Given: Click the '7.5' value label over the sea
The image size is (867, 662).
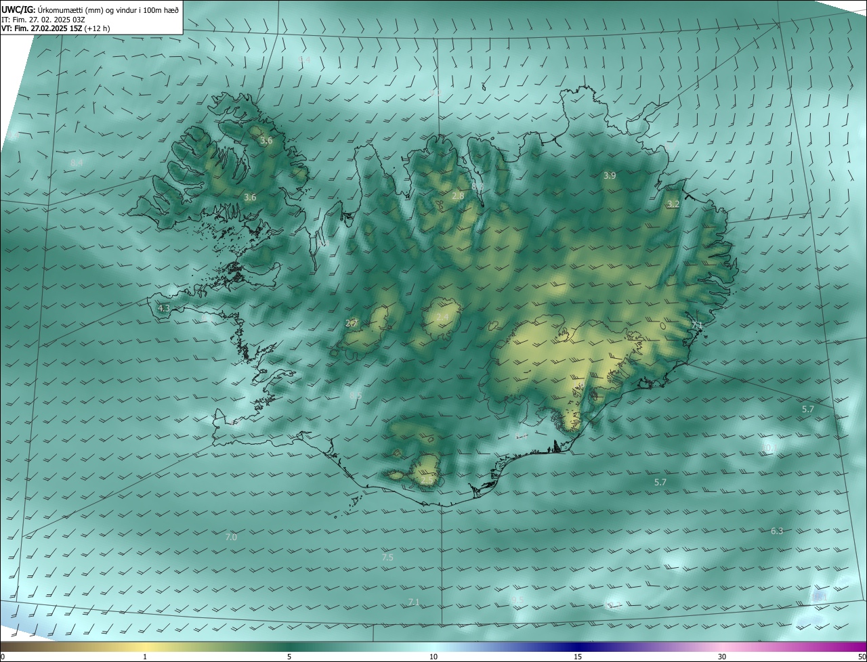Looking at the screenshot, I should 387,557.
